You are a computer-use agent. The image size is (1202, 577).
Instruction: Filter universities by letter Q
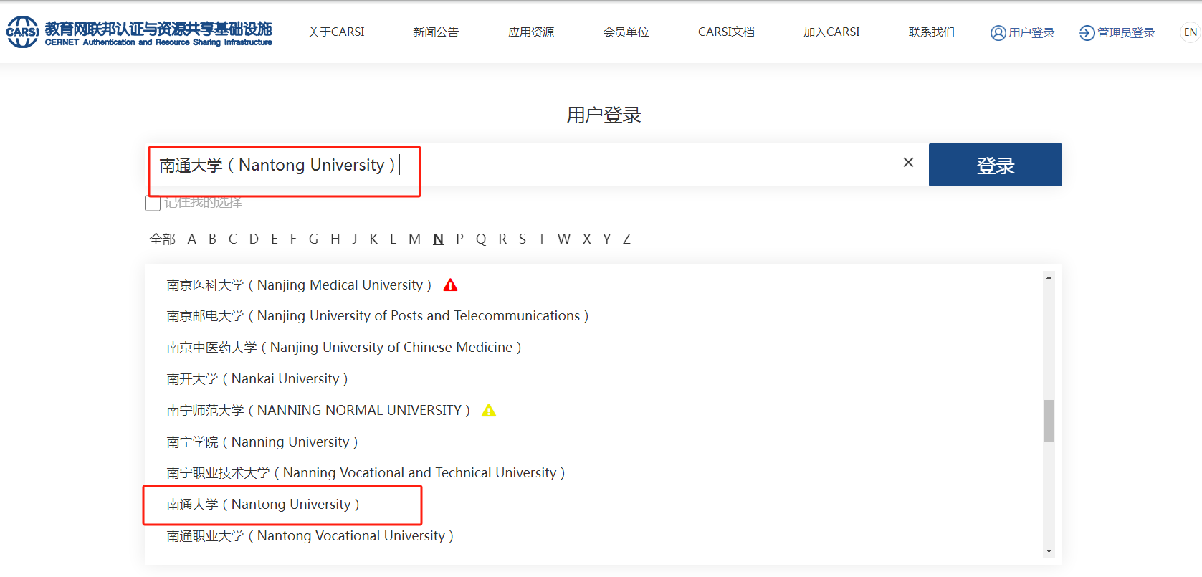pos(481,239)
